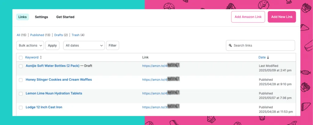Open Lemon Lime Nuun Hydration Tablets
Image resolution: width=313 pixels, height=125 pixels.
54,93
